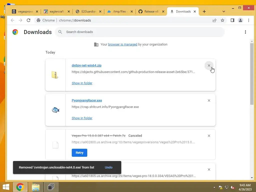Open the 'browser is managed' link

click(x=122, y=44)
